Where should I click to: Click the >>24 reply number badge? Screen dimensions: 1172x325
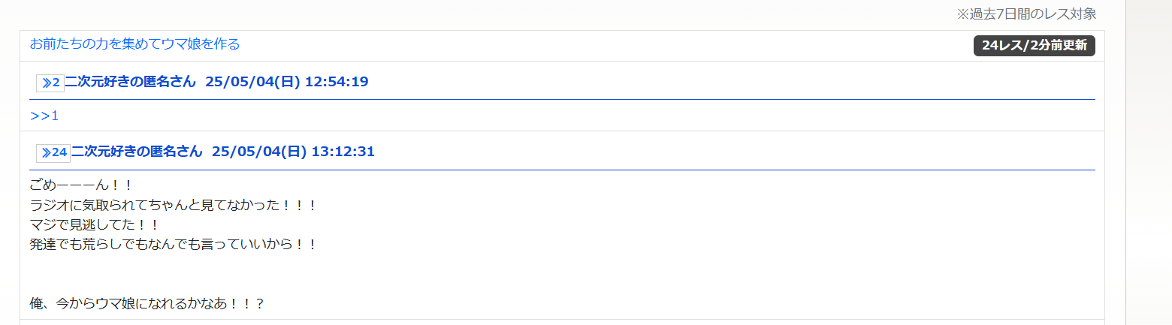tap(53, 153)
